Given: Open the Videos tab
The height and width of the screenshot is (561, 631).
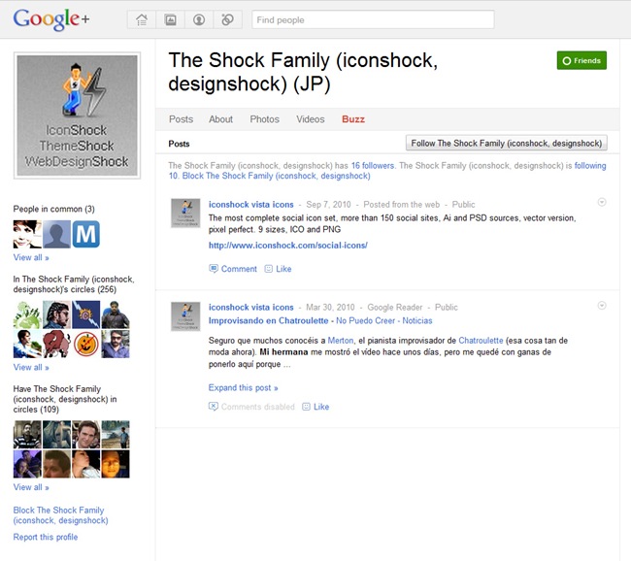Looking at the screenshot, I should point(311,119).
